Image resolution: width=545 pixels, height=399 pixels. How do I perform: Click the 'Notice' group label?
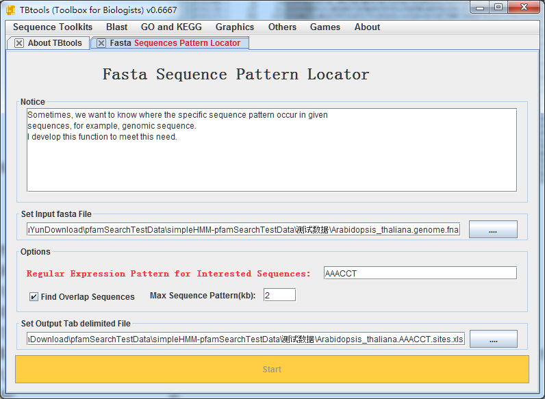33,102
